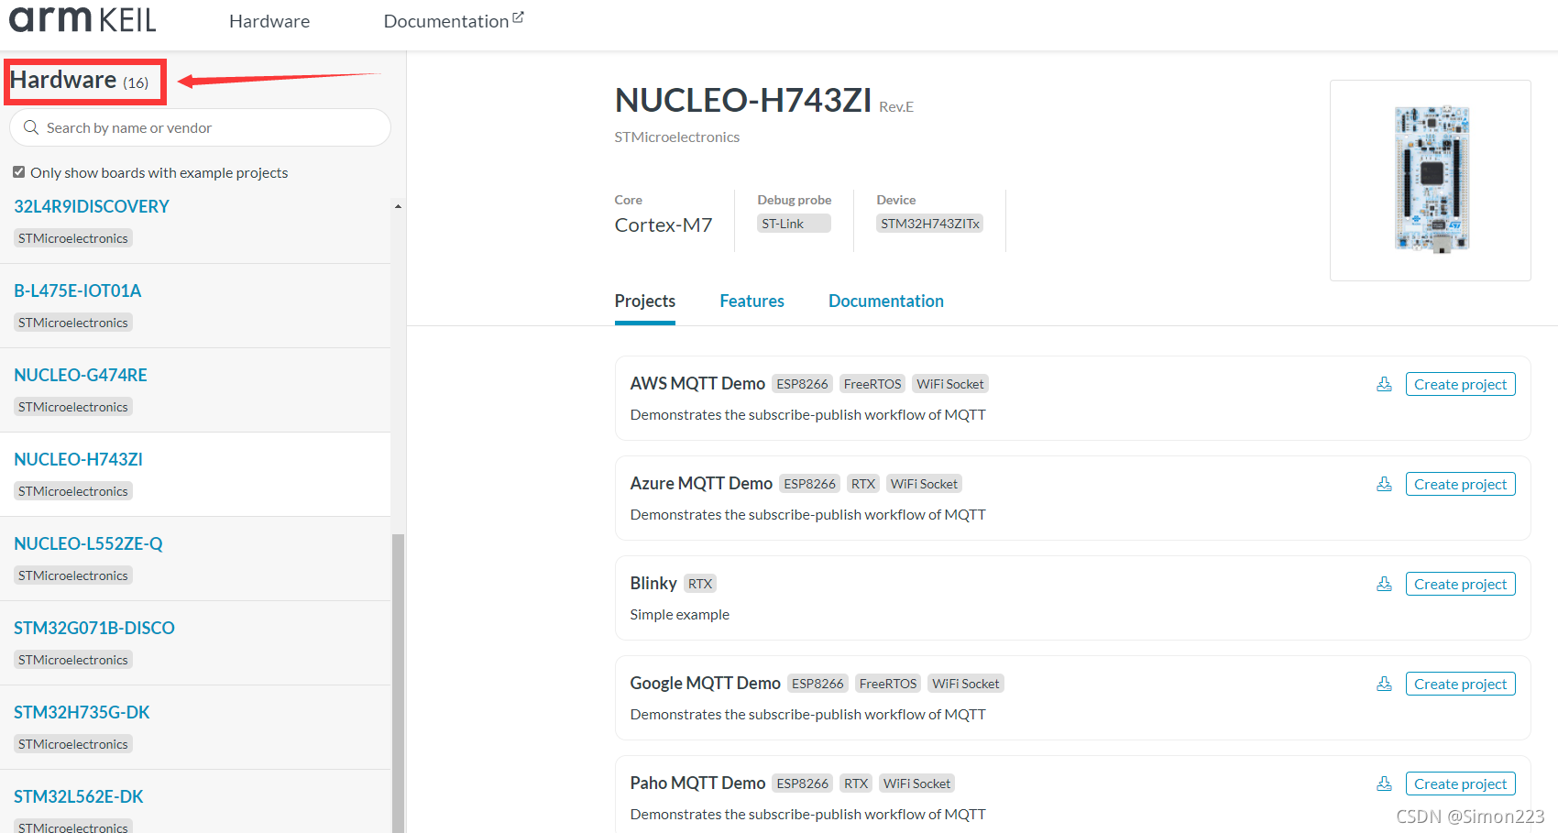Create project for Paho MQTT Demo

pyautogui.click(x=1460, y=784)
